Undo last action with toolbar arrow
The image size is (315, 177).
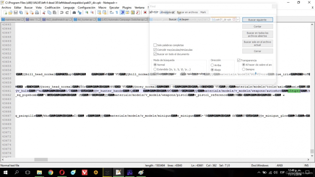pos(62,13)
